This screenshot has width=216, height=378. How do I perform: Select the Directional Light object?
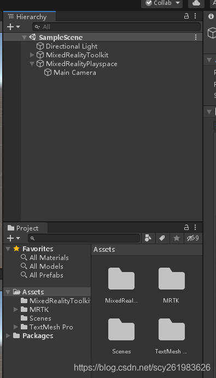tap(72, 46)
